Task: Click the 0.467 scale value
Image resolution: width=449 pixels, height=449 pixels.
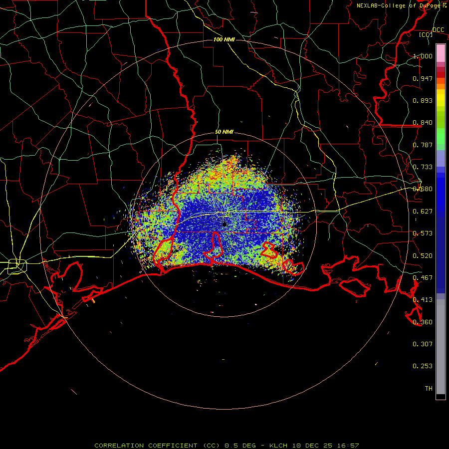Action: 423,278
